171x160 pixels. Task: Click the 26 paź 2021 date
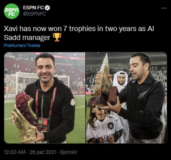coord(43,152)
